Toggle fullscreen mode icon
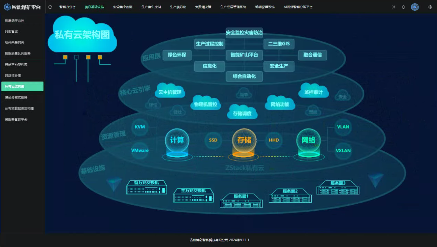 point(394,7)
